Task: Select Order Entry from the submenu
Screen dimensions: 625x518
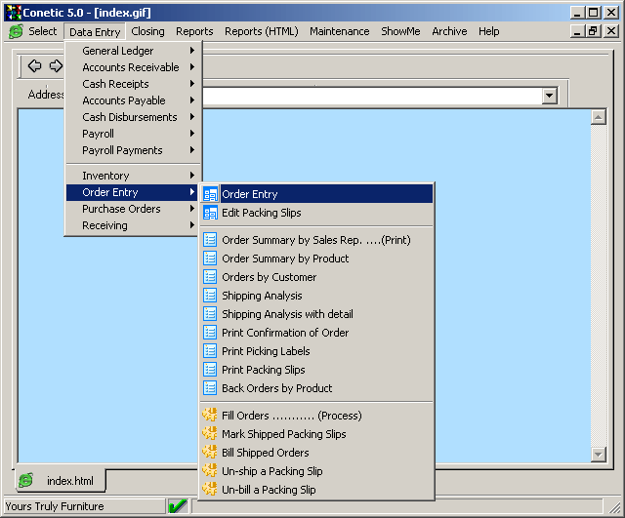Action: click(x=250, y=194)
